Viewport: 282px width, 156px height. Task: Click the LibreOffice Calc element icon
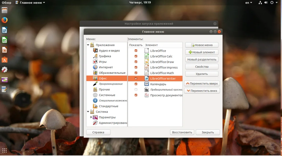pos(147,56)
